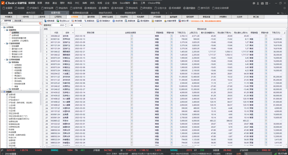
Task: Check the 科创CDR checkbox
Action: click(x=7, y=137)
